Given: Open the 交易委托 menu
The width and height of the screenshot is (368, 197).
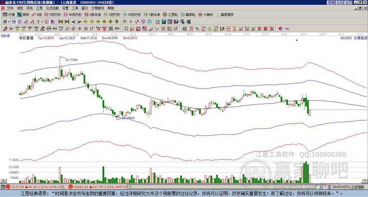Looking at the screenshot, I should click(x=98, y=8).
